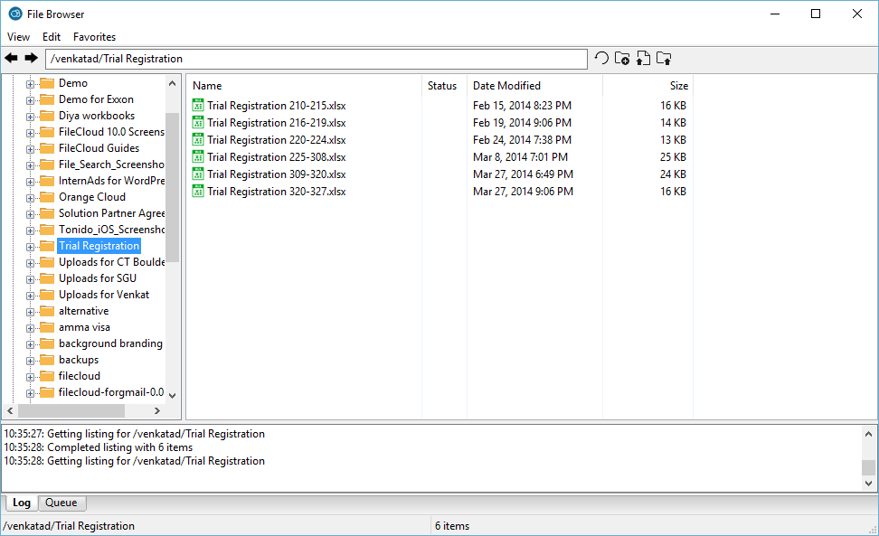Click the log panel's scroll up arrow
Image resolution: width=879 pixels, height=536 pixels.
point(868,434)
